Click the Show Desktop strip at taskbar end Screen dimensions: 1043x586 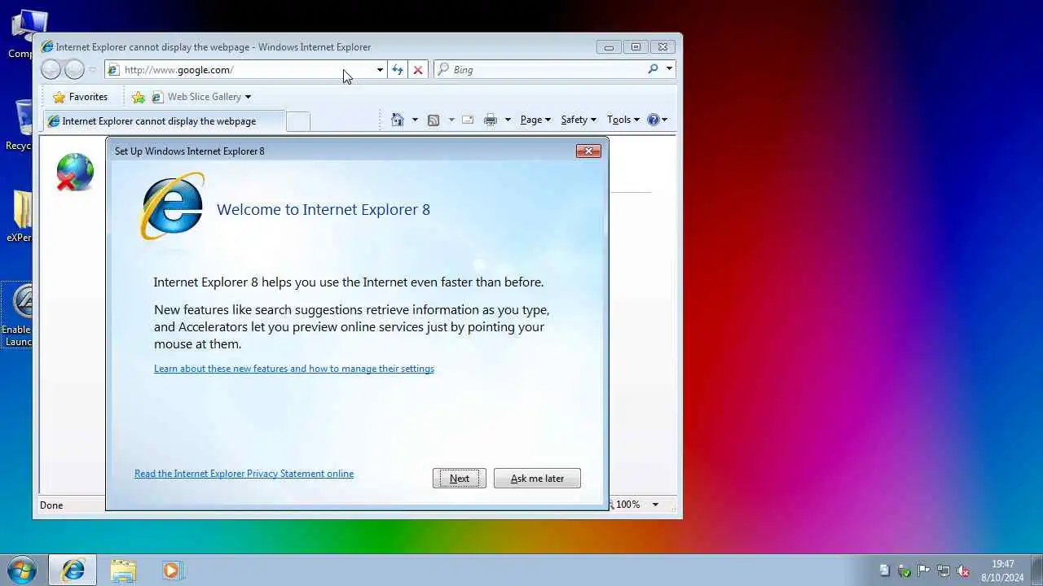[1036, 570]
